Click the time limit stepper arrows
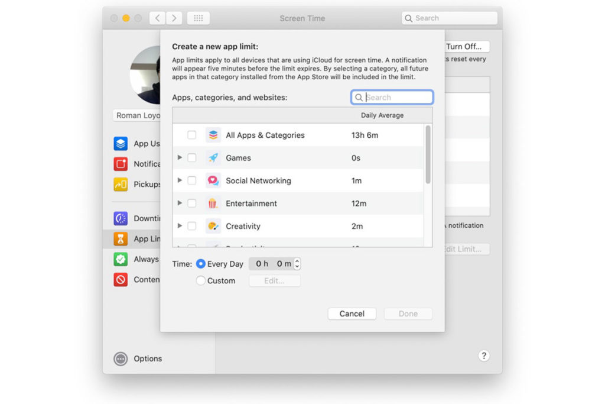 click(x=297, y=264)
